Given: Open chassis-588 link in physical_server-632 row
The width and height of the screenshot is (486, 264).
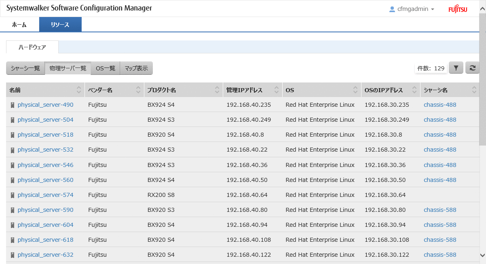Looking at the screenshot, I should click(x=440, y=255).
